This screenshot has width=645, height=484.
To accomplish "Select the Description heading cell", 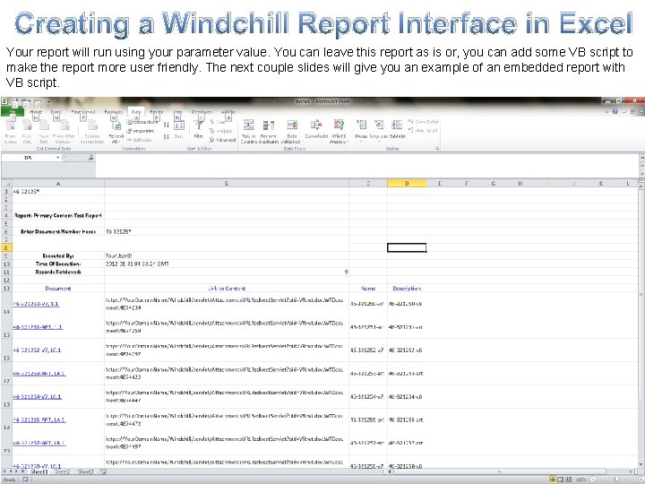I will pyautogui.click(x=407, y=289).
